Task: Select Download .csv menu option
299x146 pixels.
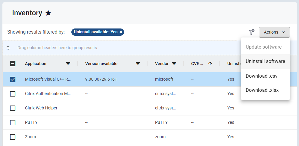Action: coord(265,76)
